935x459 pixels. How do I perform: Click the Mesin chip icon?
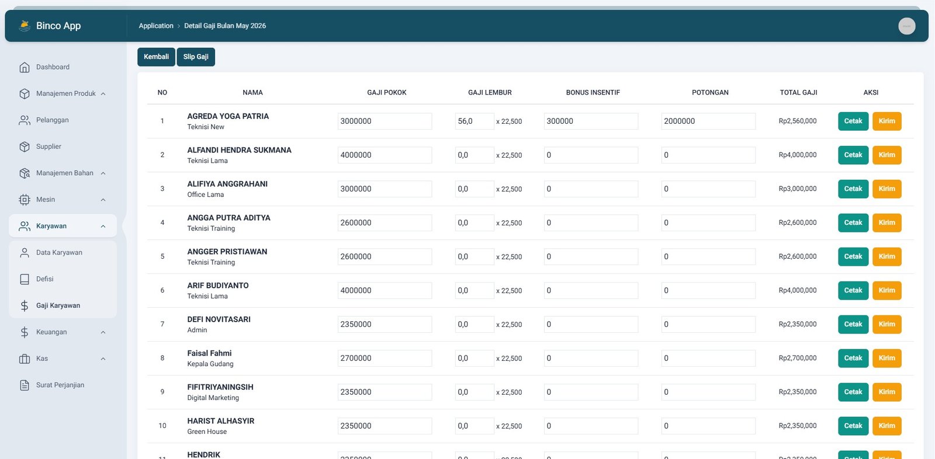click(25, 200)
